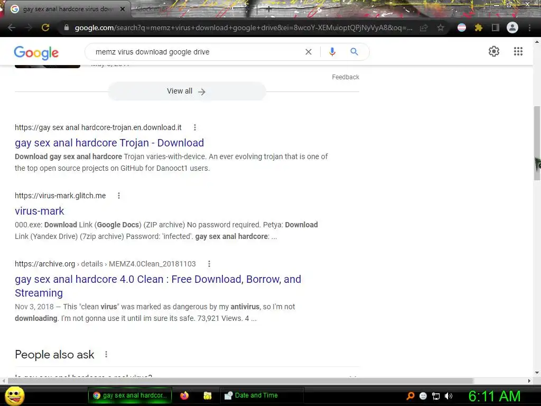Reload the page with the refresh icon
Screen dimensions: 541x406
[x=45, y=27]
